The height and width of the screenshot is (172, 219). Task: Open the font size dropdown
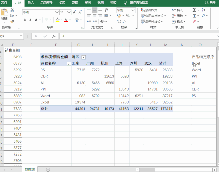(69, 12)
